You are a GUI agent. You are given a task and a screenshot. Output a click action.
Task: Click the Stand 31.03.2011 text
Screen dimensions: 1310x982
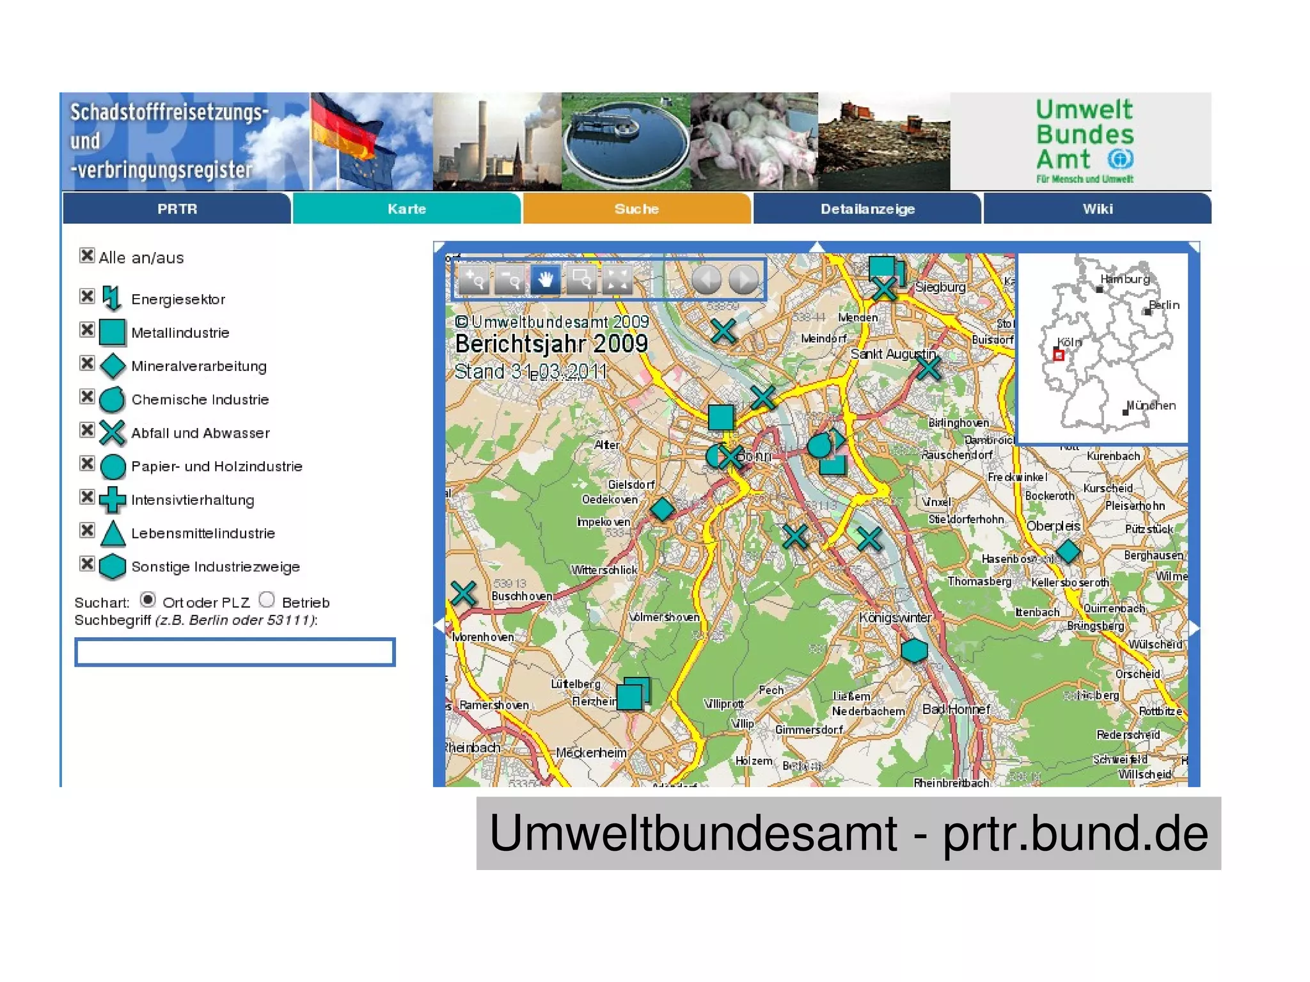pos(530,371)
